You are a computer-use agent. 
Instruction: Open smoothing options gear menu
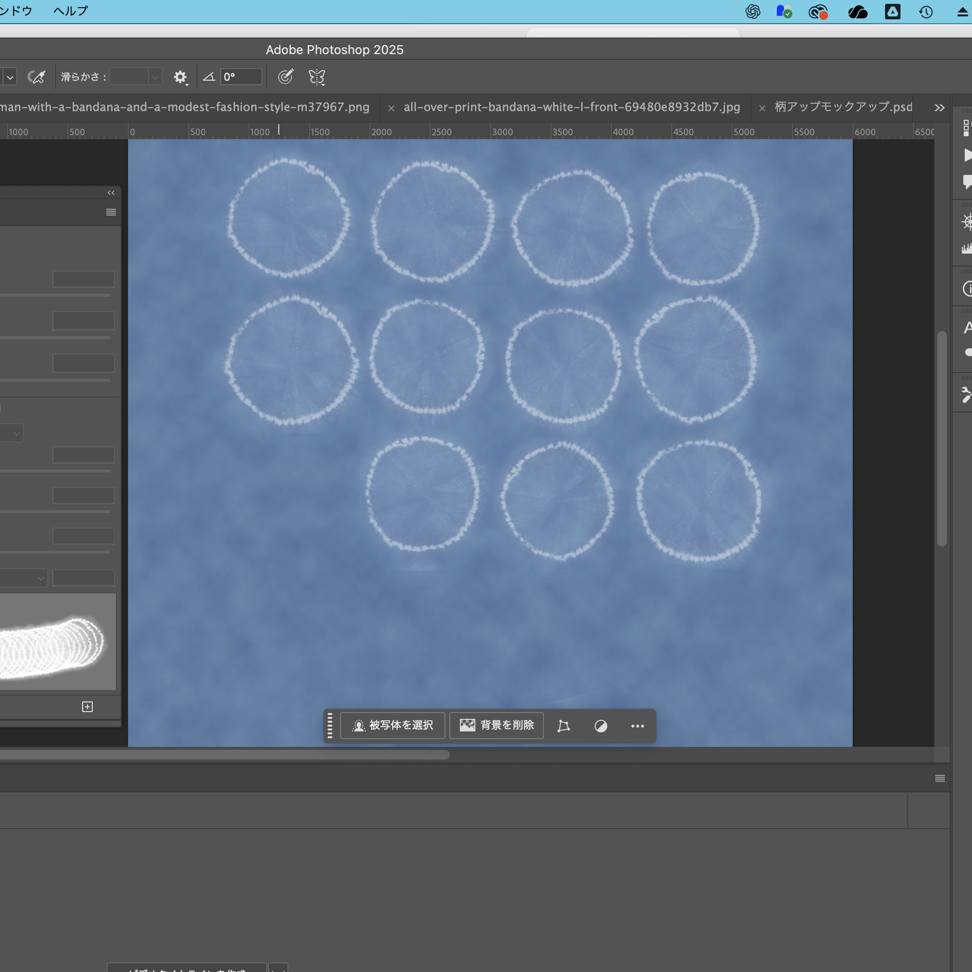pyautogui.click(x=180, y=77)
